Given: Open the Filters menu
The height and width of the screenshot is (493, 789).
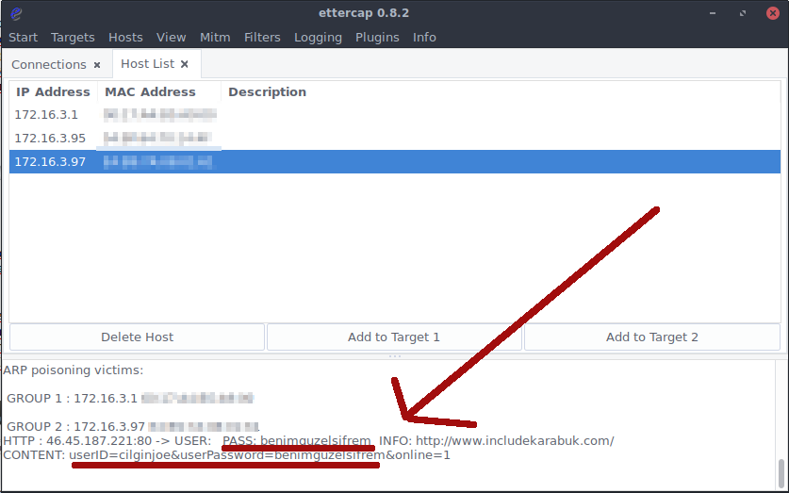Looking at the screenshot, I should (262, 37).
